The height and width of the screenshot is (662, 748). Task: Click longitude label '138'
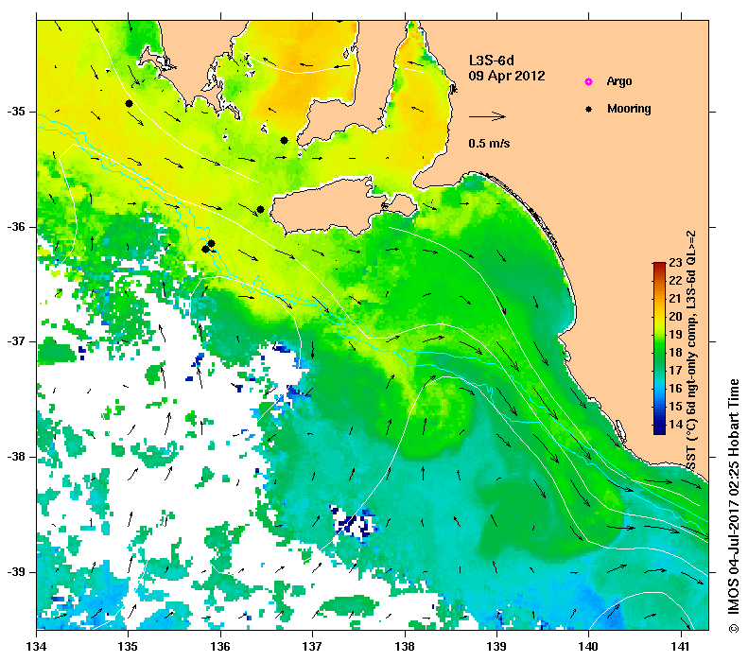tap(405, 647)
